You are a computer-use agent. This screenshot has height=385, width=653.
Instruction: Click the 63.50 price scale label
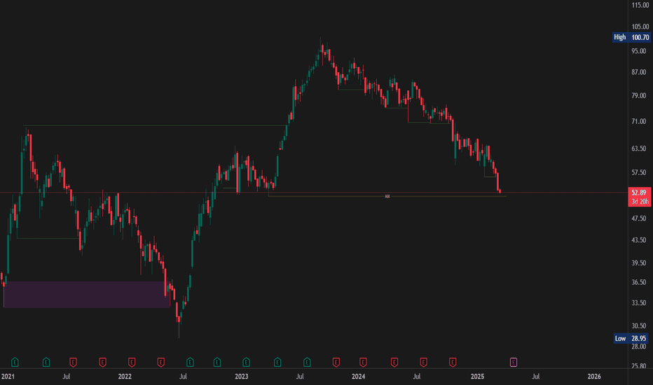tap(639, 148)
